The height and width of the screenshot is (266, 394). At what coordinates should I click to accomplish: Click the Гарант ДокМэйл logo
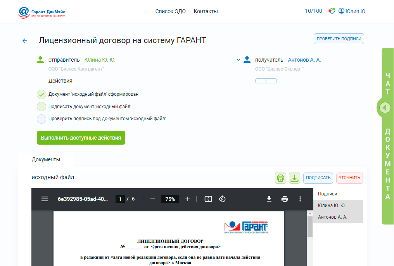point(42,12)
